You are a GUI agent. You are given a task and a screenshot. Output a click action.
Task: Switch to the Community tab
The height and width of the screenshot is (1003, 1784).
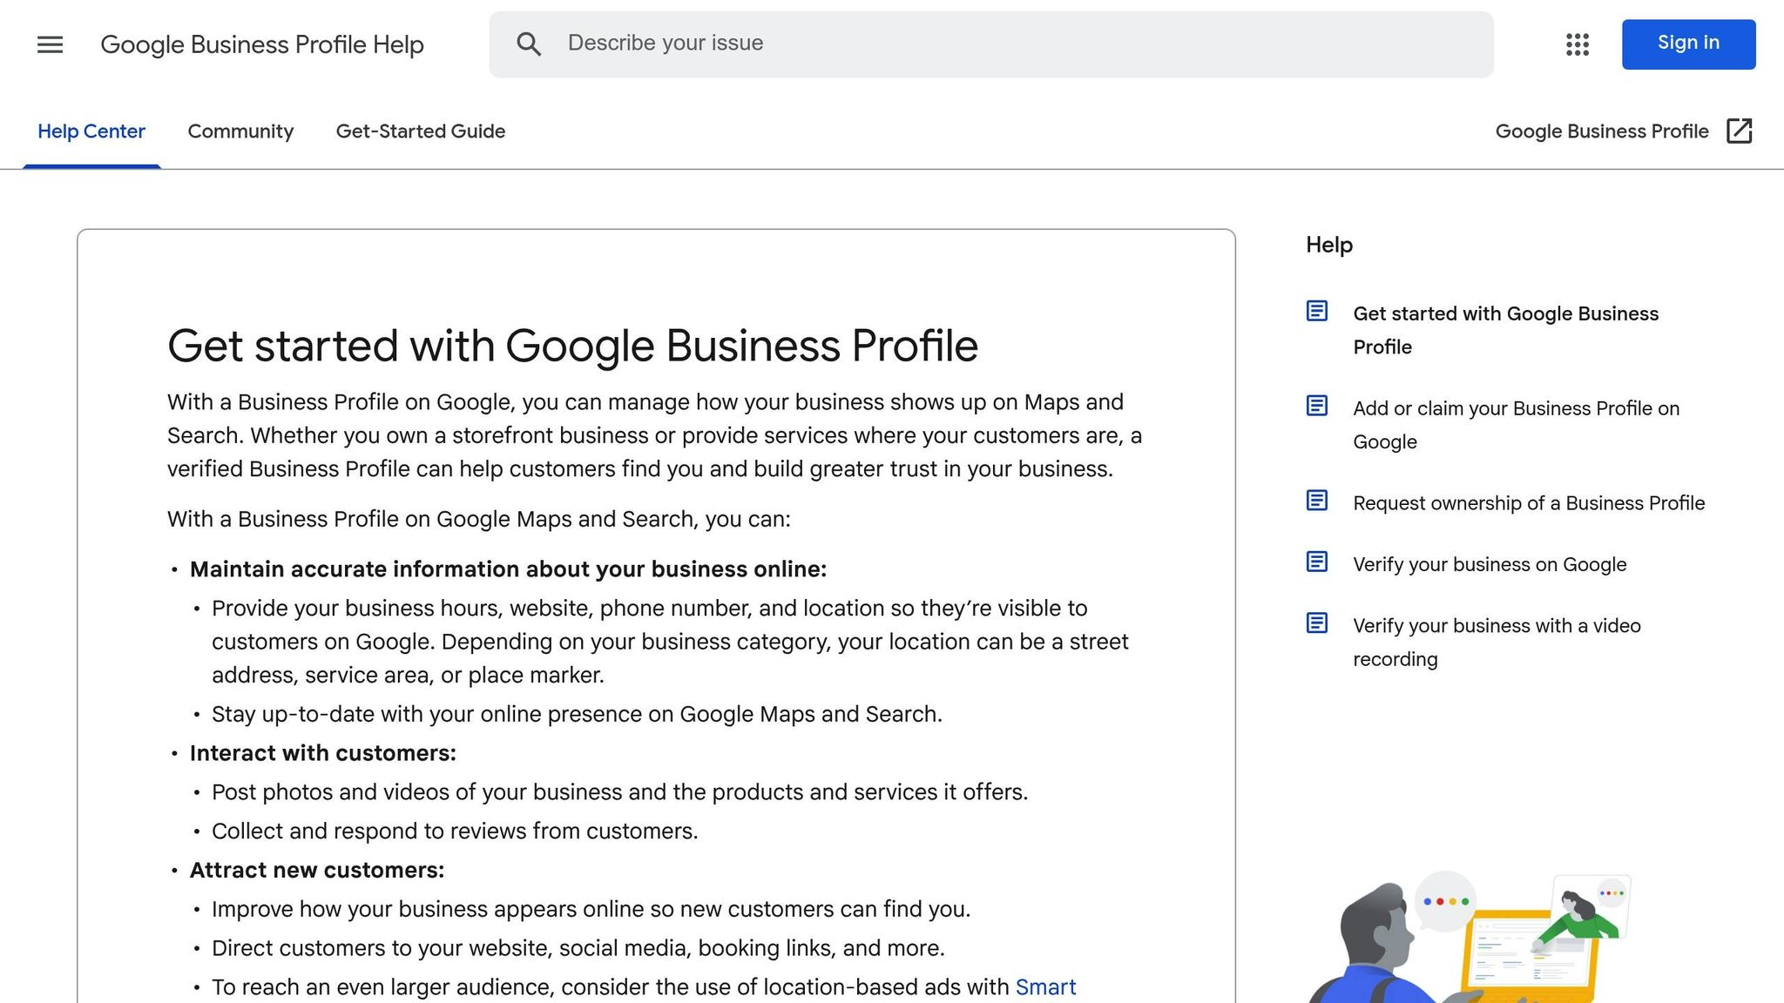pos(240,131)
